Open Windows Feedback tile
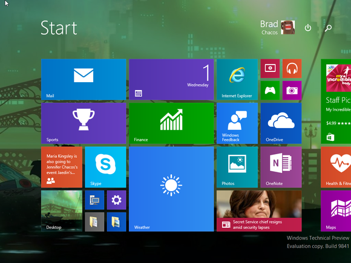 (237, 123)
